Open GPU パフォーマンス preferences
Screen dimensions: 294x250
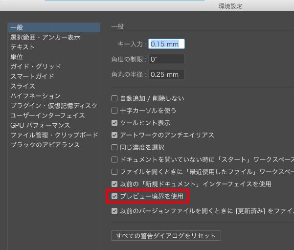[x=40, y=125]
